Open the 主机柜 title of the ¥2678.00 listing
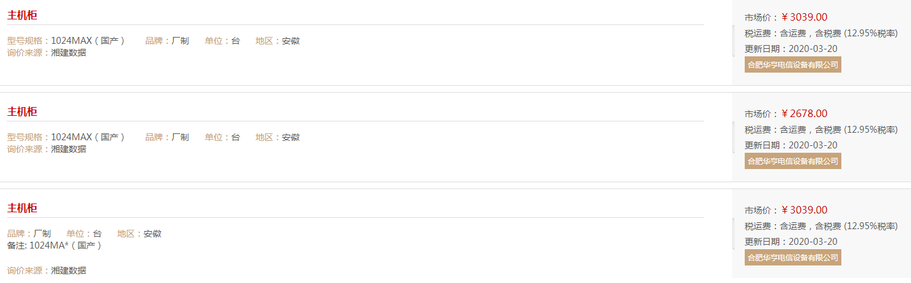The height and width of the screenshot is (283, 911). click(x=22, y=112)
